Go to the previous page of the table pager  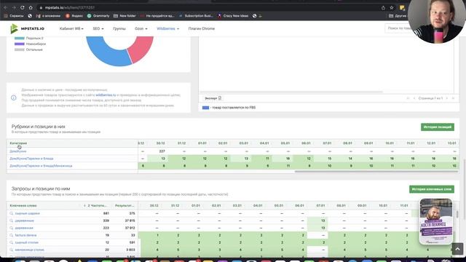[414, 98]
